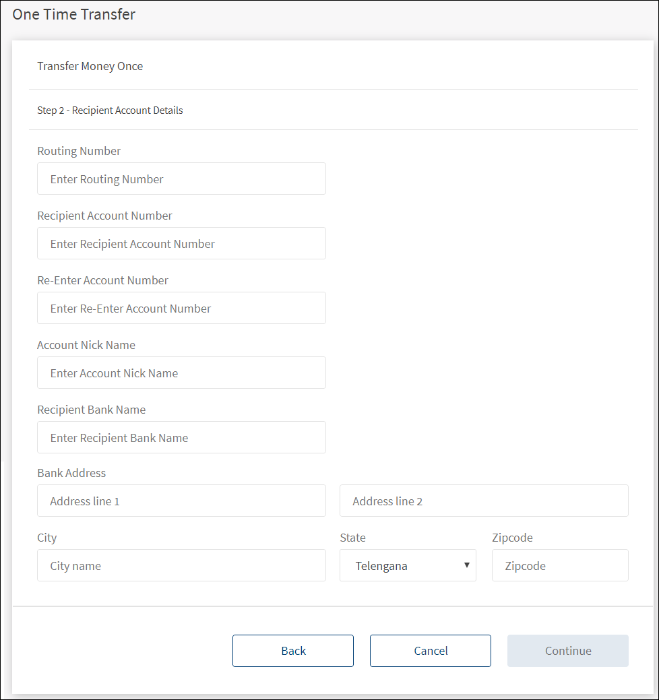The image size is (659, 700).
Task: Focus the Recipient Bank Name input
Action: [181, 437]
